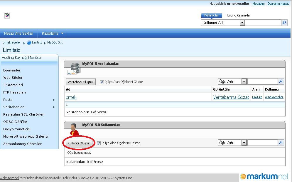Click the top search magnifier icon
Viewport: 292px width, 182px height.
point(284,23)
